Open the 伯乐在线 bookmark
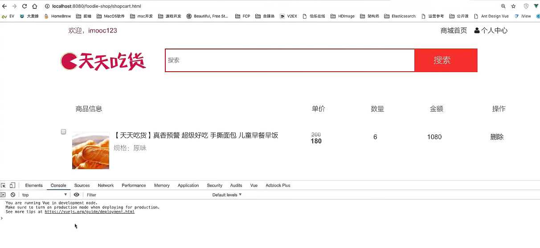Image resolution: width=540 pixels, height=248 pixels. [x=314, y=16]
